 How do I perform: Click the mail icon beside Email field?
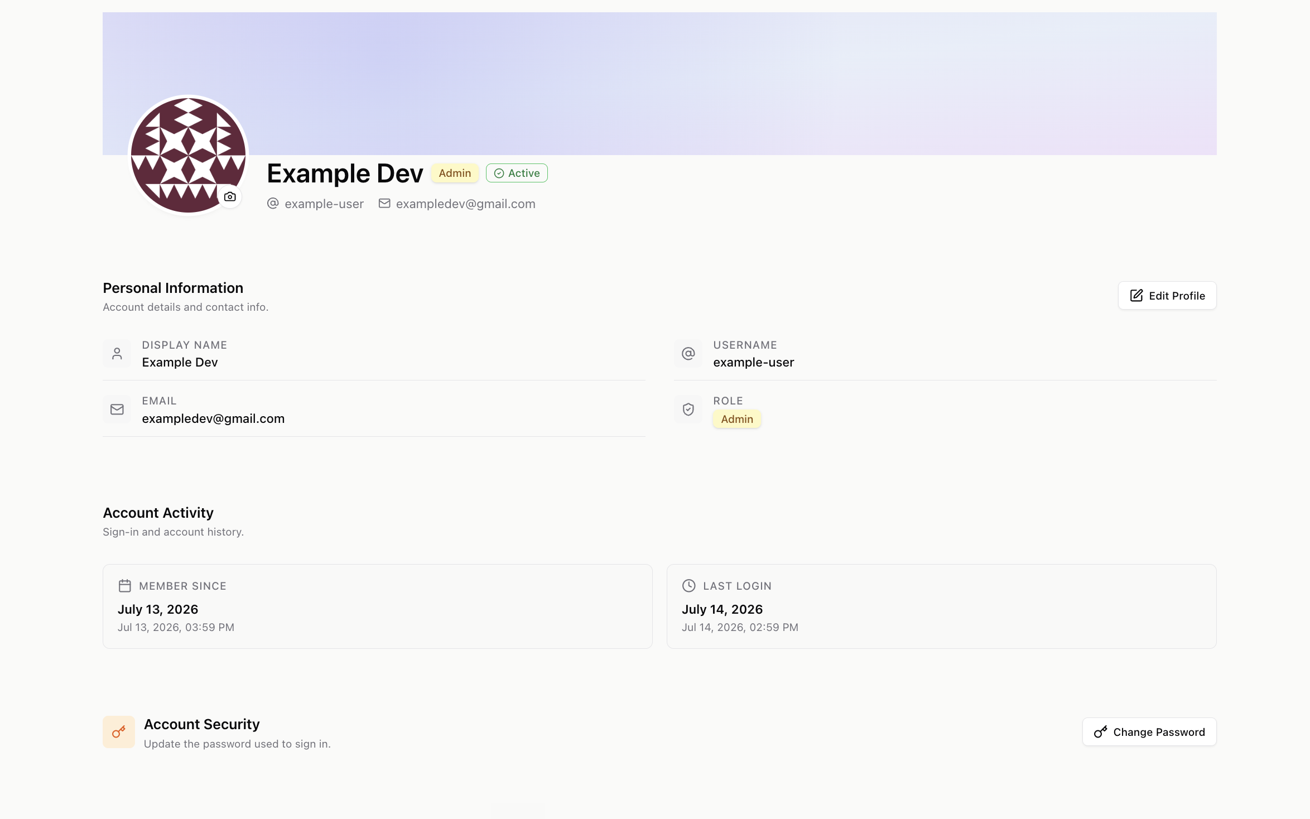tap(117, 409)
